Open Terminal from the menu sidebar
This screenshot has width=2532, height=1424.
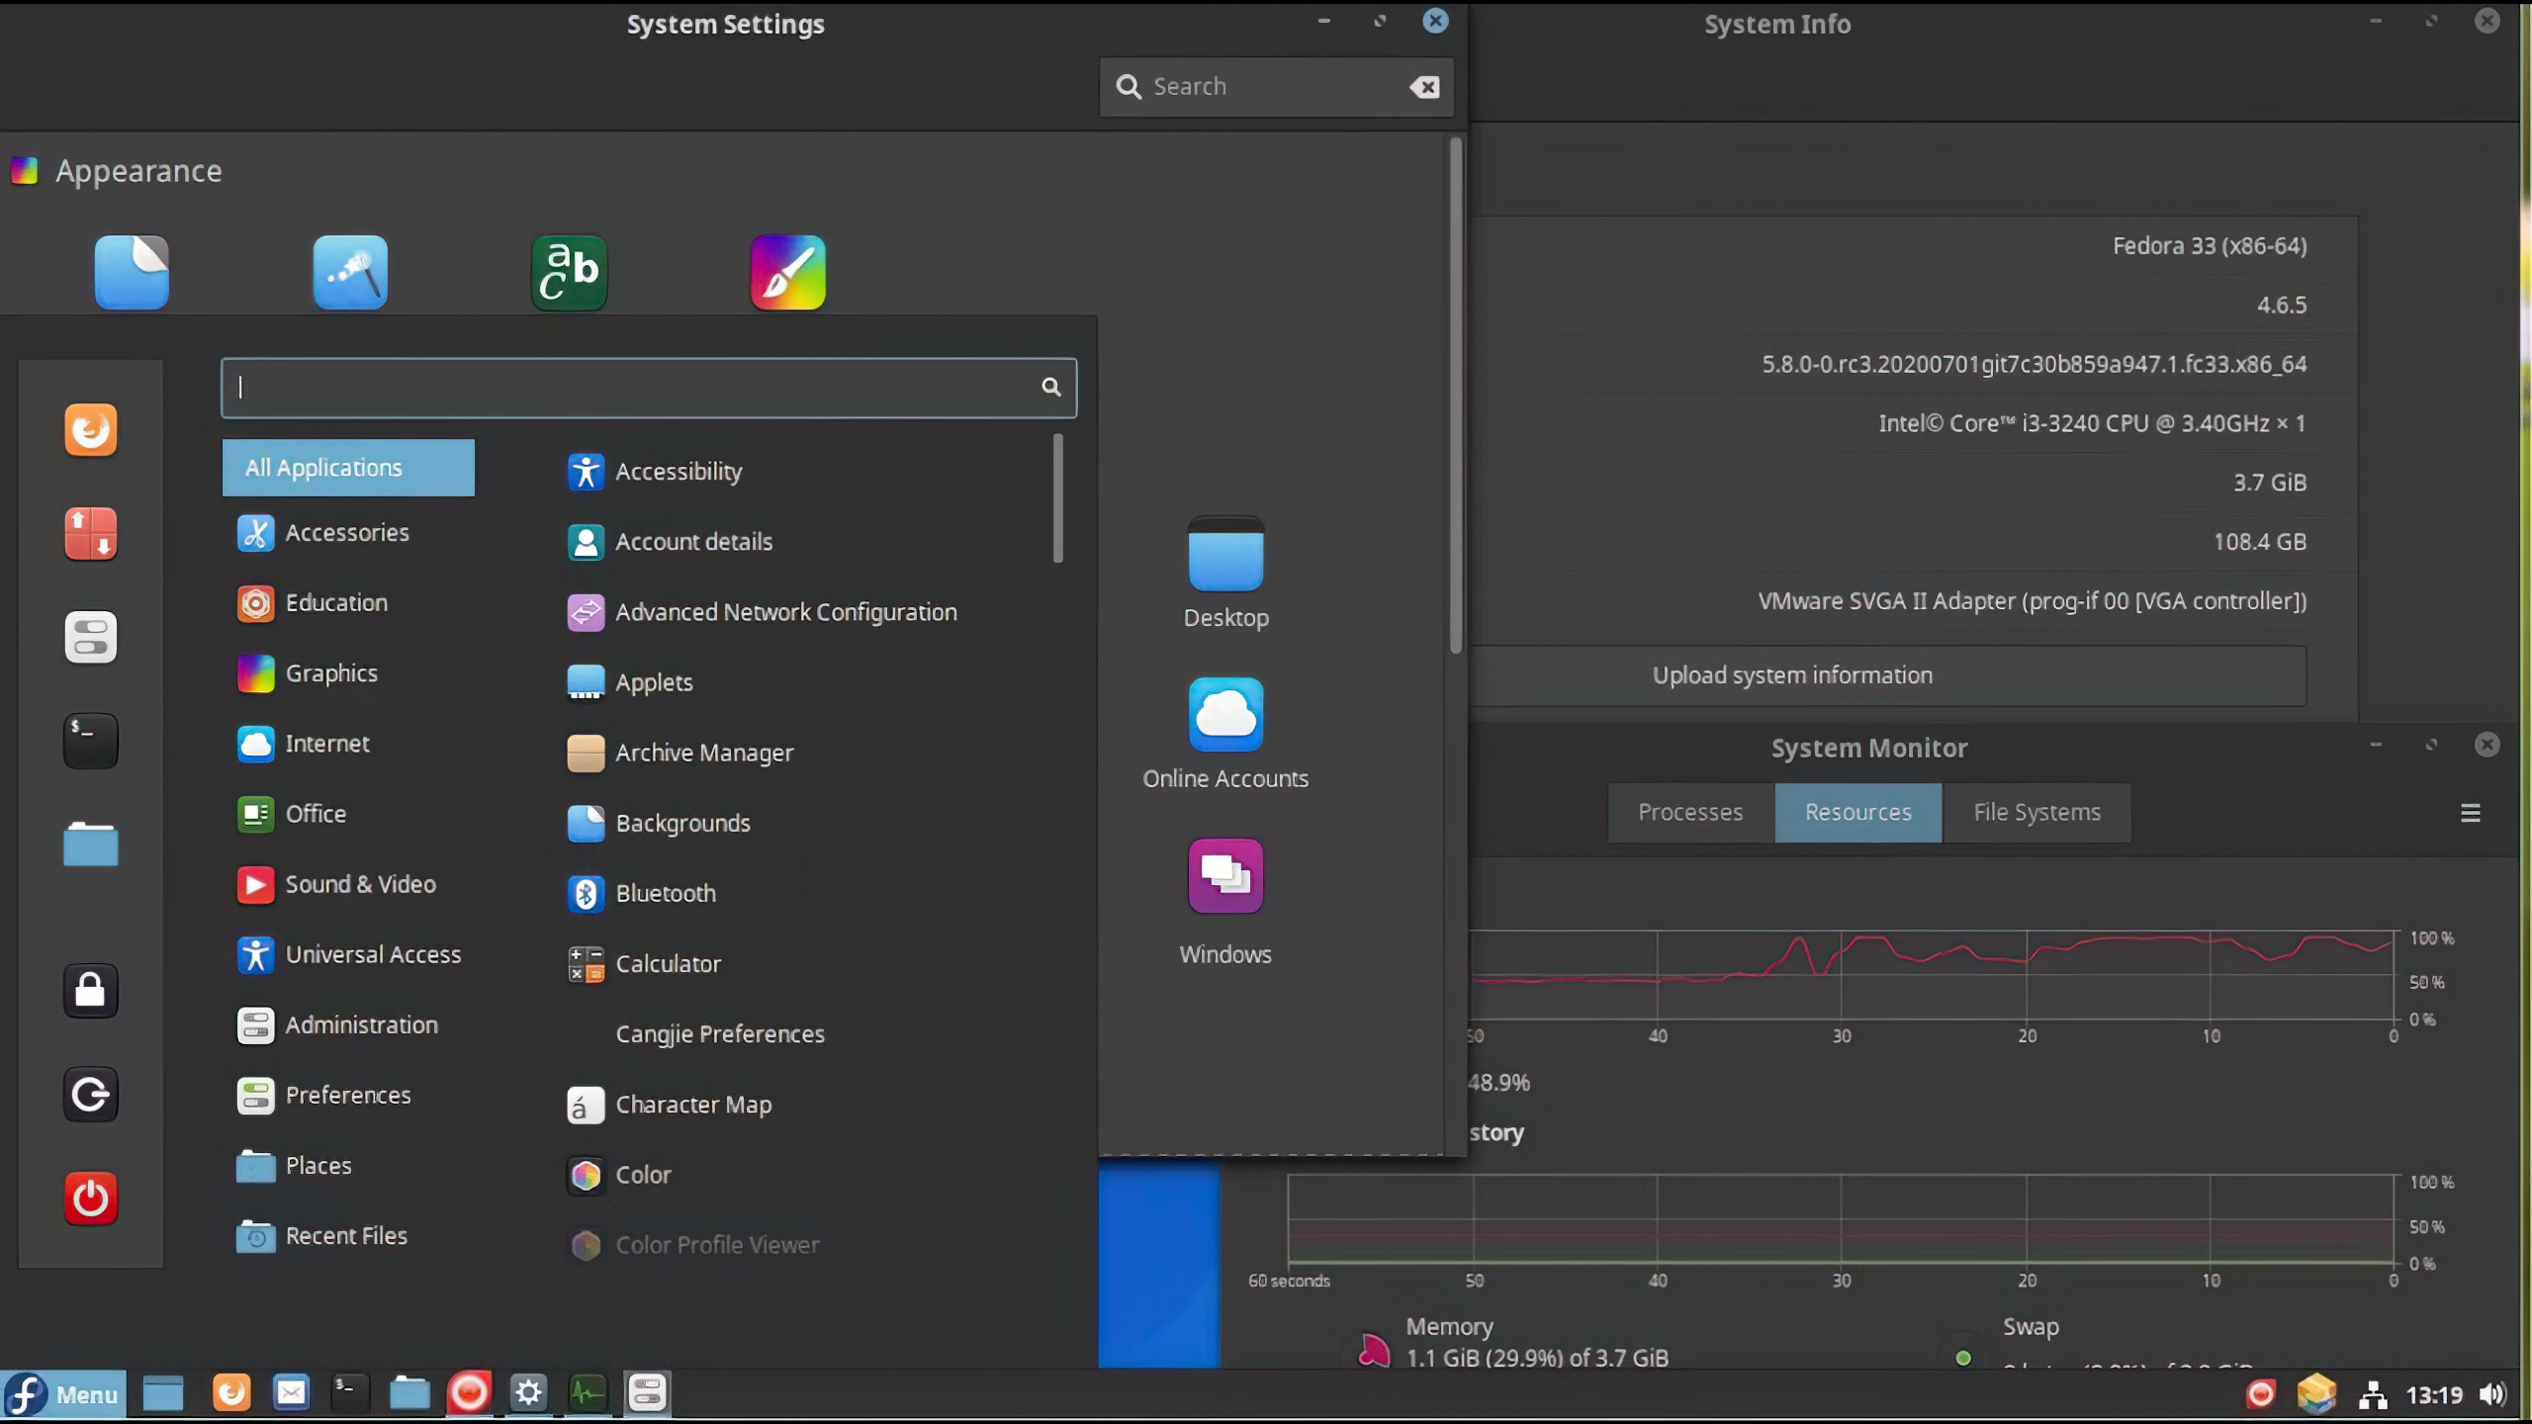90,740
